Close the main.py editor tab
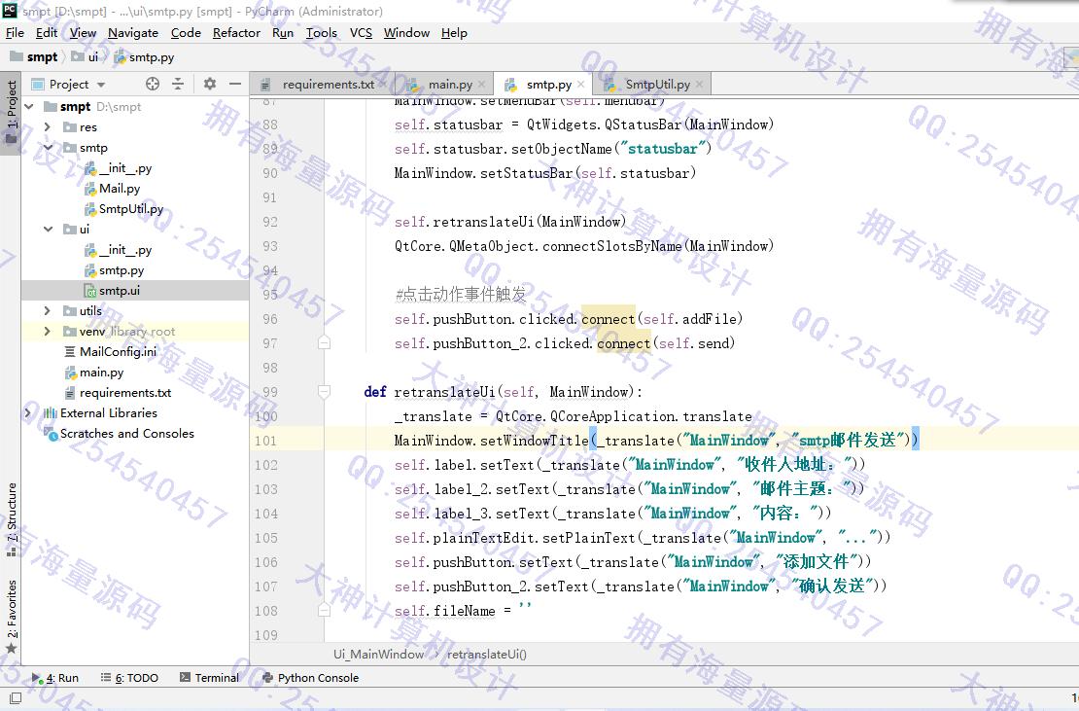This screenshot has height=711, width=1079. [482, 84]
